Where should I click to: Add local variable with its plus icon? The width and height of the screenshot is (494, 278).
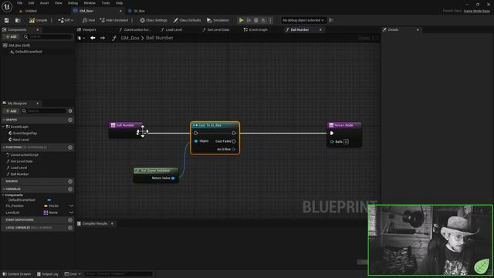point(70,228)
